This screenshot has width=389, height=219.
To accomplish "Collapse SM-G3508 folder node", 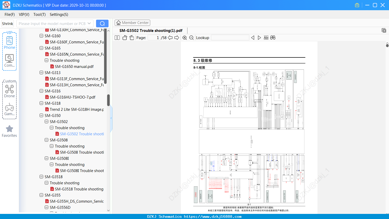I will (46, 140).
